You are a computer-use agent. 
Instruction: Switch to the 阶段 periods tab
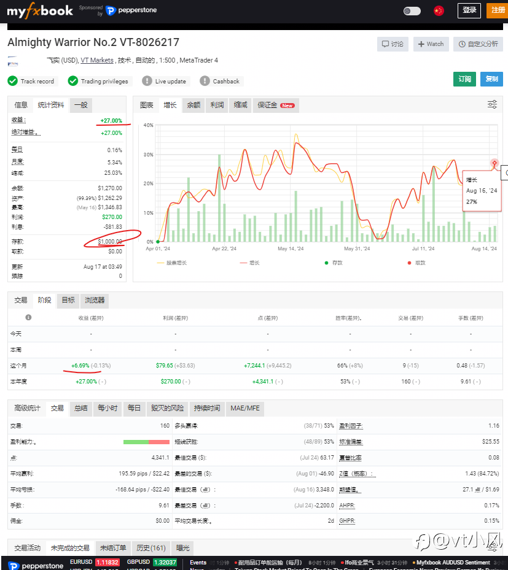point(44,300)
